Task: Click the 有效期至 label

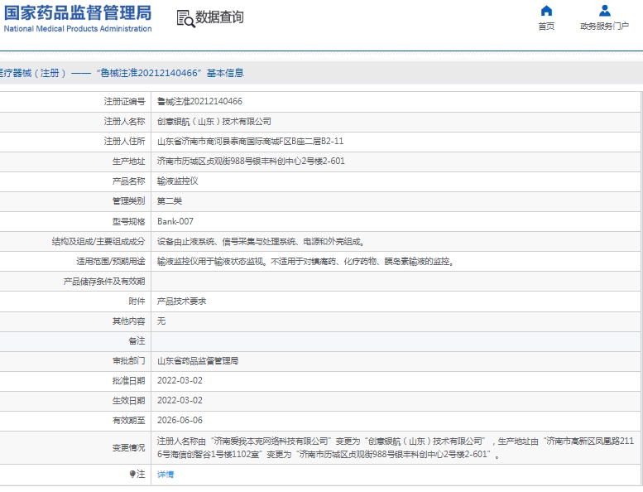Action: click(x=128, y=421)
